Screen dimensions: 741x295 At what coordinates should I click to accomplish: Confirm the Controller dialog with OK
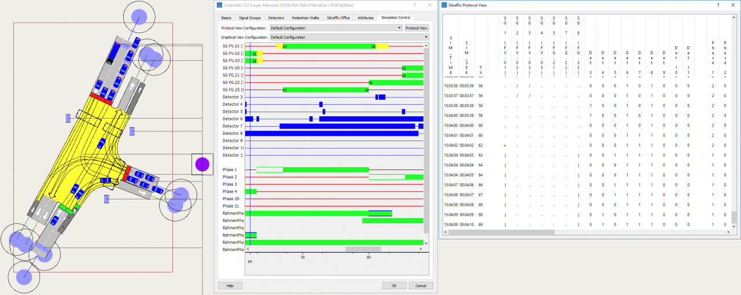point(394,286)
